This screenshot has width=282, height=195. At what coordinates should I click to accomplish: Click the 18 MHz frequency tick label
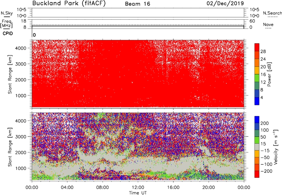coord(24,21)
